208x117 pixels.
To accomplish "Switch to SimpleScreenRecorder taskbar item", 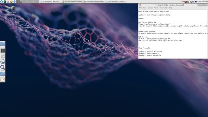I will (94, 2).
